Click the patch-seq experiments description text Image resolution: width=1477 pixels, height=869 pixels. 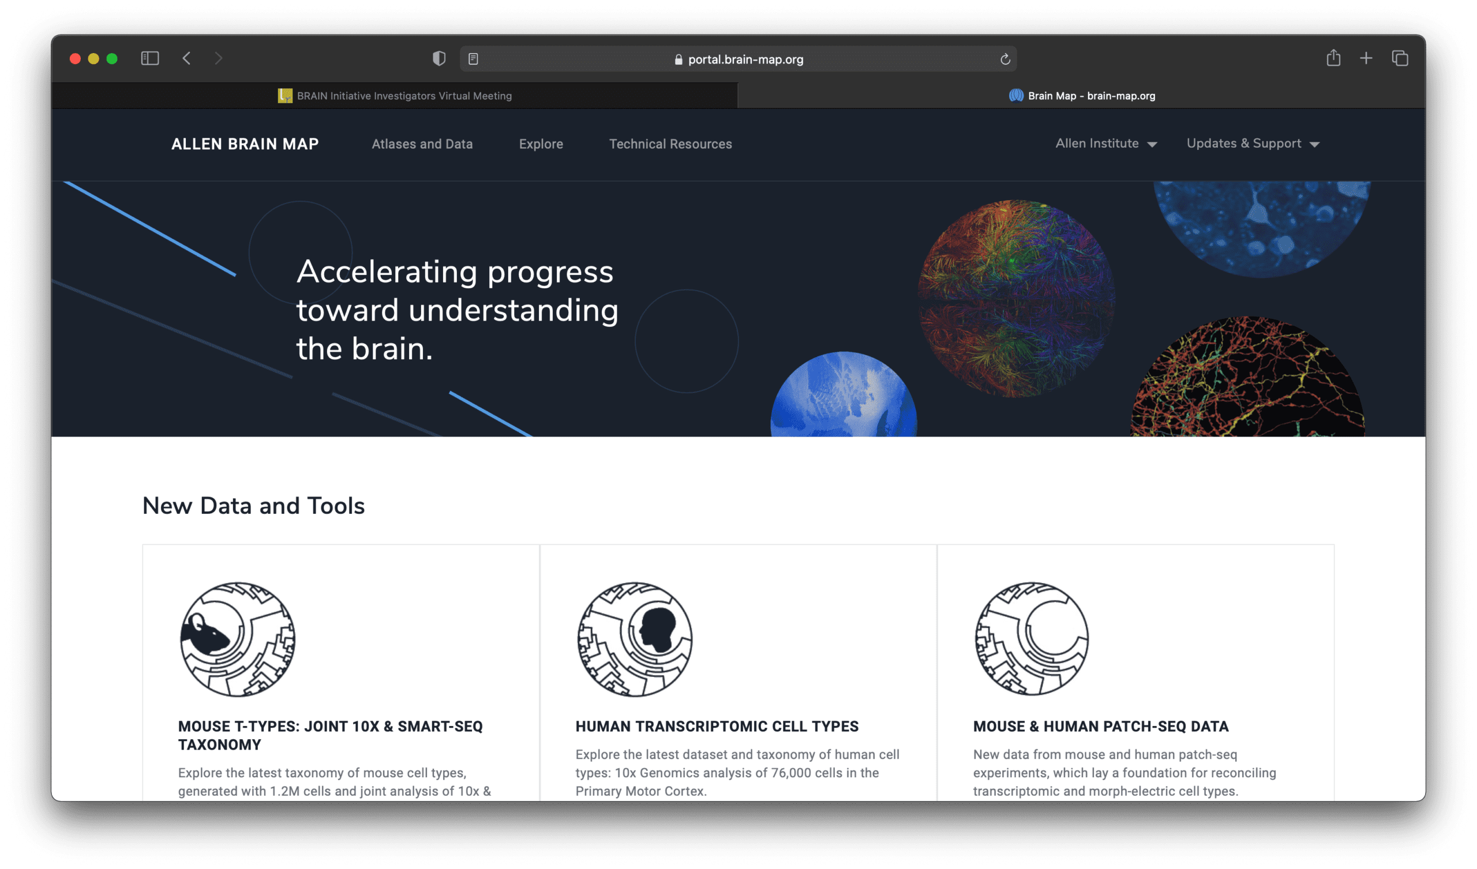(x=1124, y=773)
